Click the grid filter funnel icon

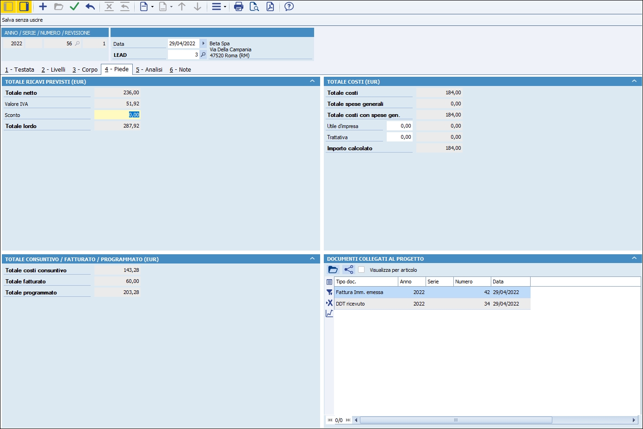(x=329, y=292)
